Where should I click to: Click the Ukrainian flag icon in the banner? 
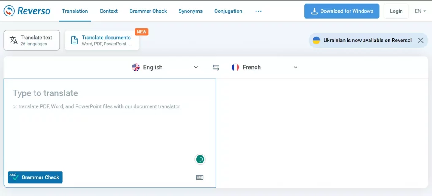[316, 40]
